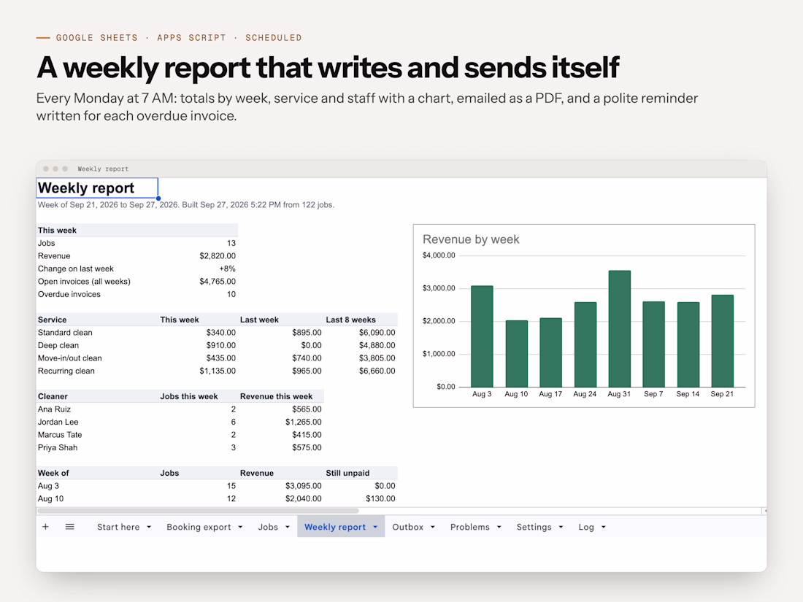Select the Aug 31 bar in chart

click(619, 328)
